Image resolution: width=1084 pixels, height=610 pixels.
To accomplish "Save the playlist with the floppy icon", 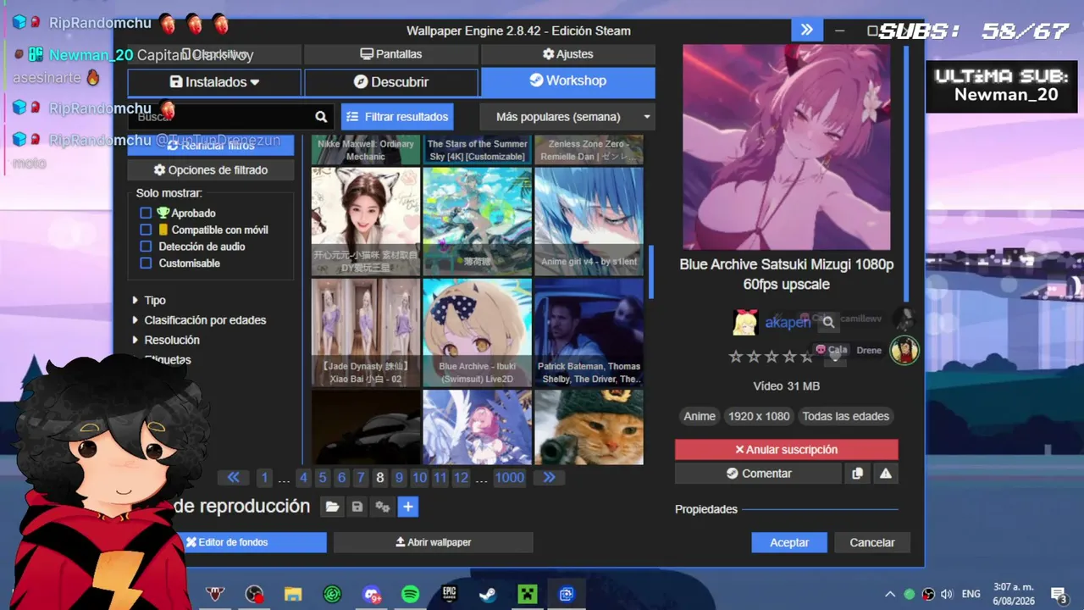I will tap(357, 507).
